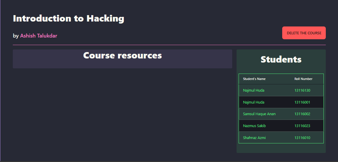Click the Student's Name column header
Screen dimensions: 338x162
click(x=254, y=79)
